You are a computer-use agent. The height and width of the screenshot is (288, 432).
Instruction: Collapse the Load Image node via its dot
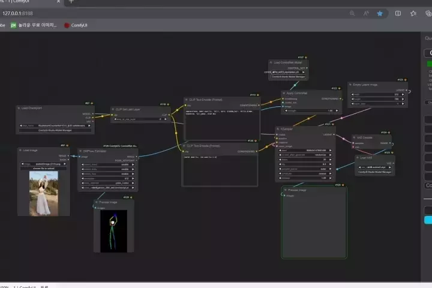click(20, 150)
